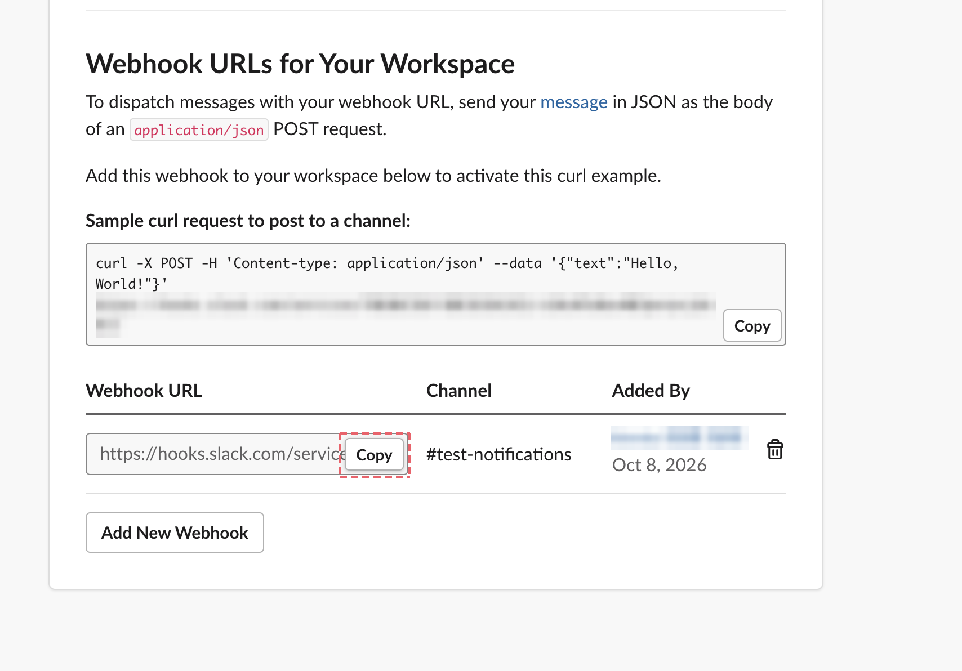
Task: Click 'Sample curl request to post' label
Action: click(x=248, y=221)
